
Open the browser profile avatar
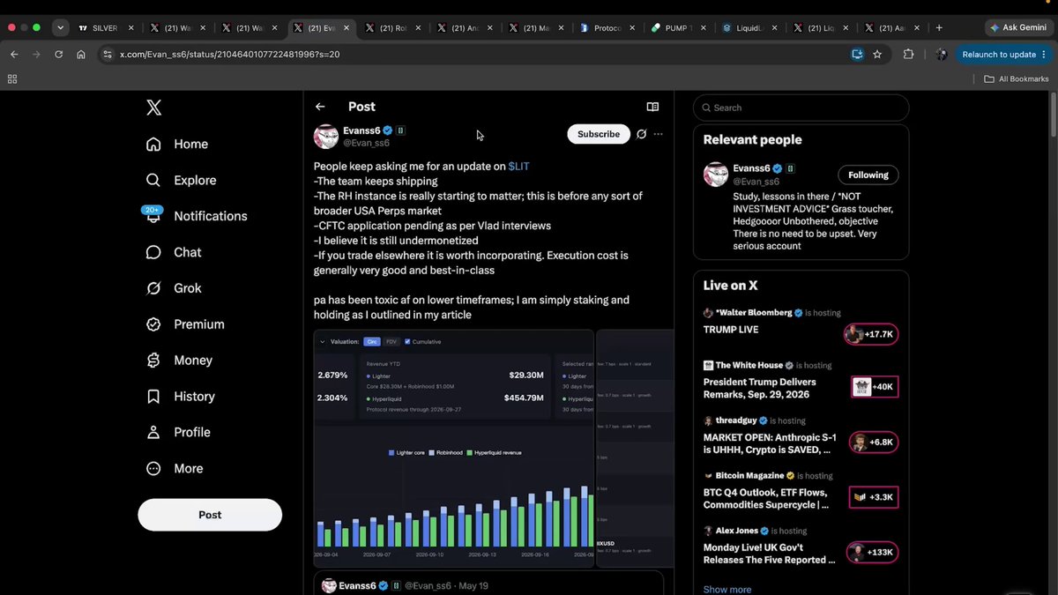tap(941, 54)
